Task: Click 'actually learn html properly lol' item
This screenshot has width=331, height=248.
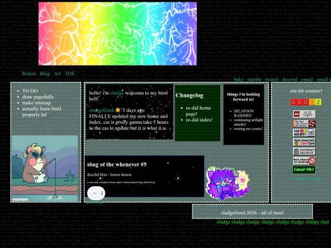Action: [x=42, y=112]
